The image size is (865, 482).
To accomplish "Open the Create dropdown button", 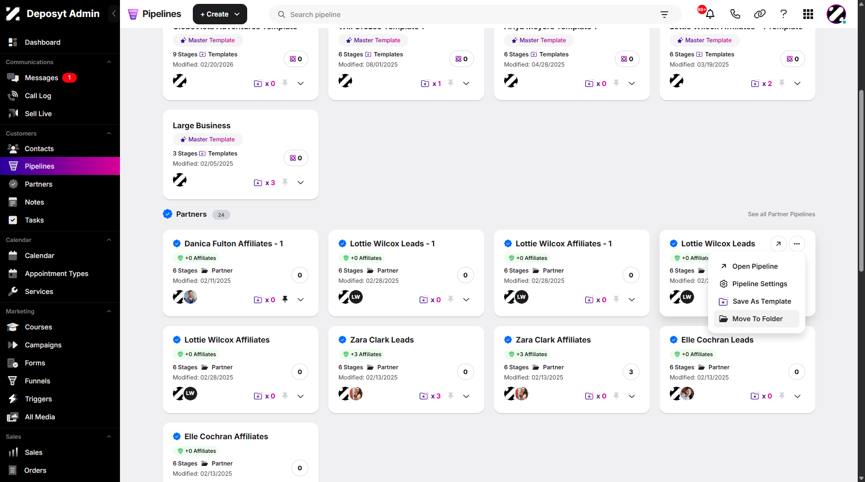I will tap(220, 14).
